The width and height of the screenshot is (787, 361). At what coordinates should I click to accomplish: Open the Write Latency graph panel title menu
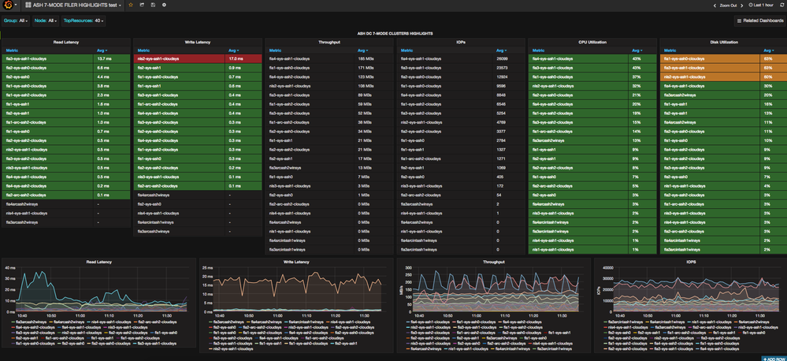pyautogui.click(x=295, y=261)
